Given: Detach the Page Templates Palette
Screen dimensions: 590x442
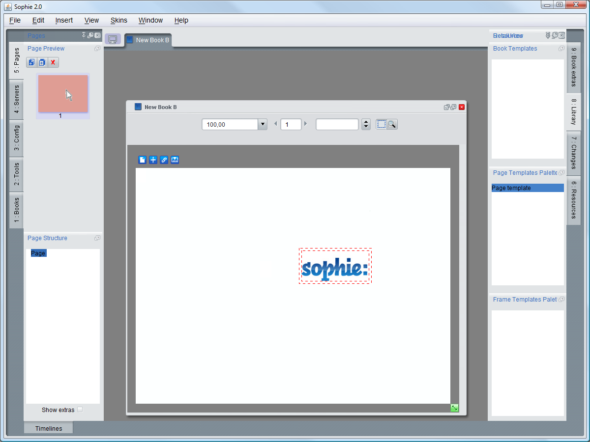Looking at the screenshot, I should pyautogui.click(x=561, y=173).
